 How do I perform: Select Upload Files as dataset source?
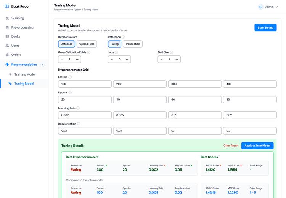87,44
